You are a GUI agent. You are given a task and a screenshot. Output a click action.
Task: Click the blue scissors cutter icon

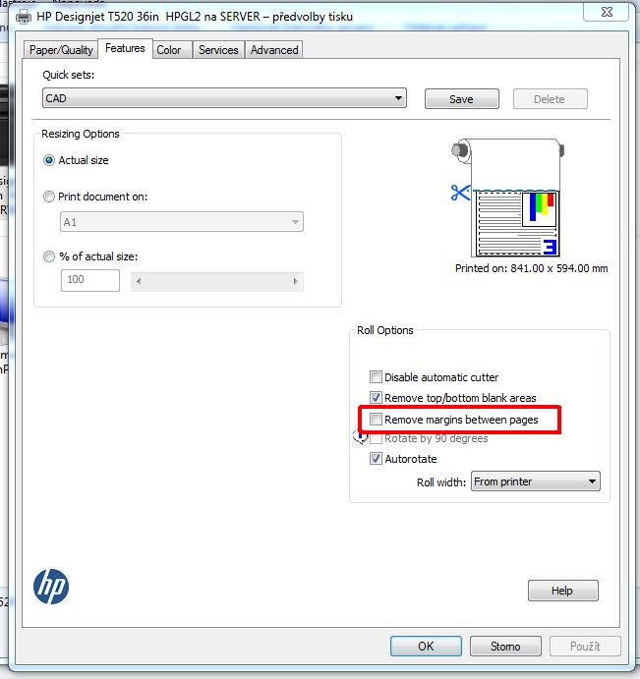coord(460,193)
